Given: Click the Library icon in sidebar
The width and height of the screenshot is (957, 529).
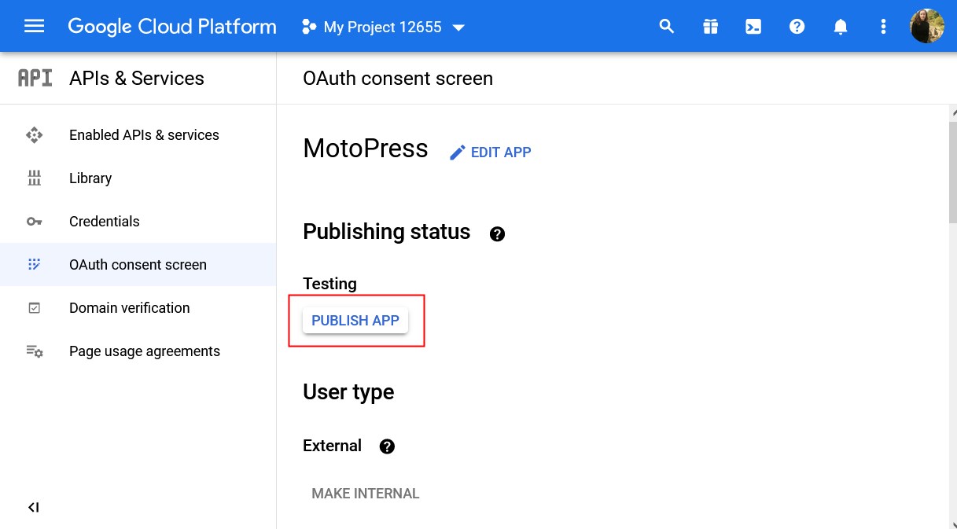Looking at the screenshot, I should click(x=35, y=178).
